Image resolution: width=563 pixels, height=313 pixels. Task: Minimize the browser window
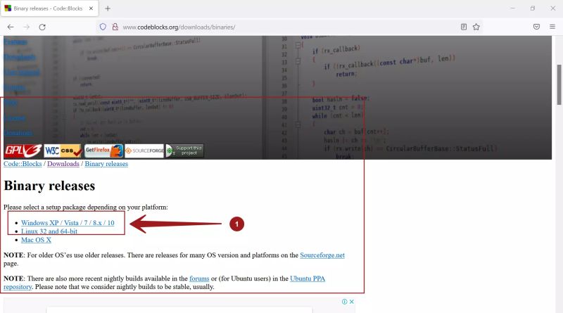coord(512,8)
